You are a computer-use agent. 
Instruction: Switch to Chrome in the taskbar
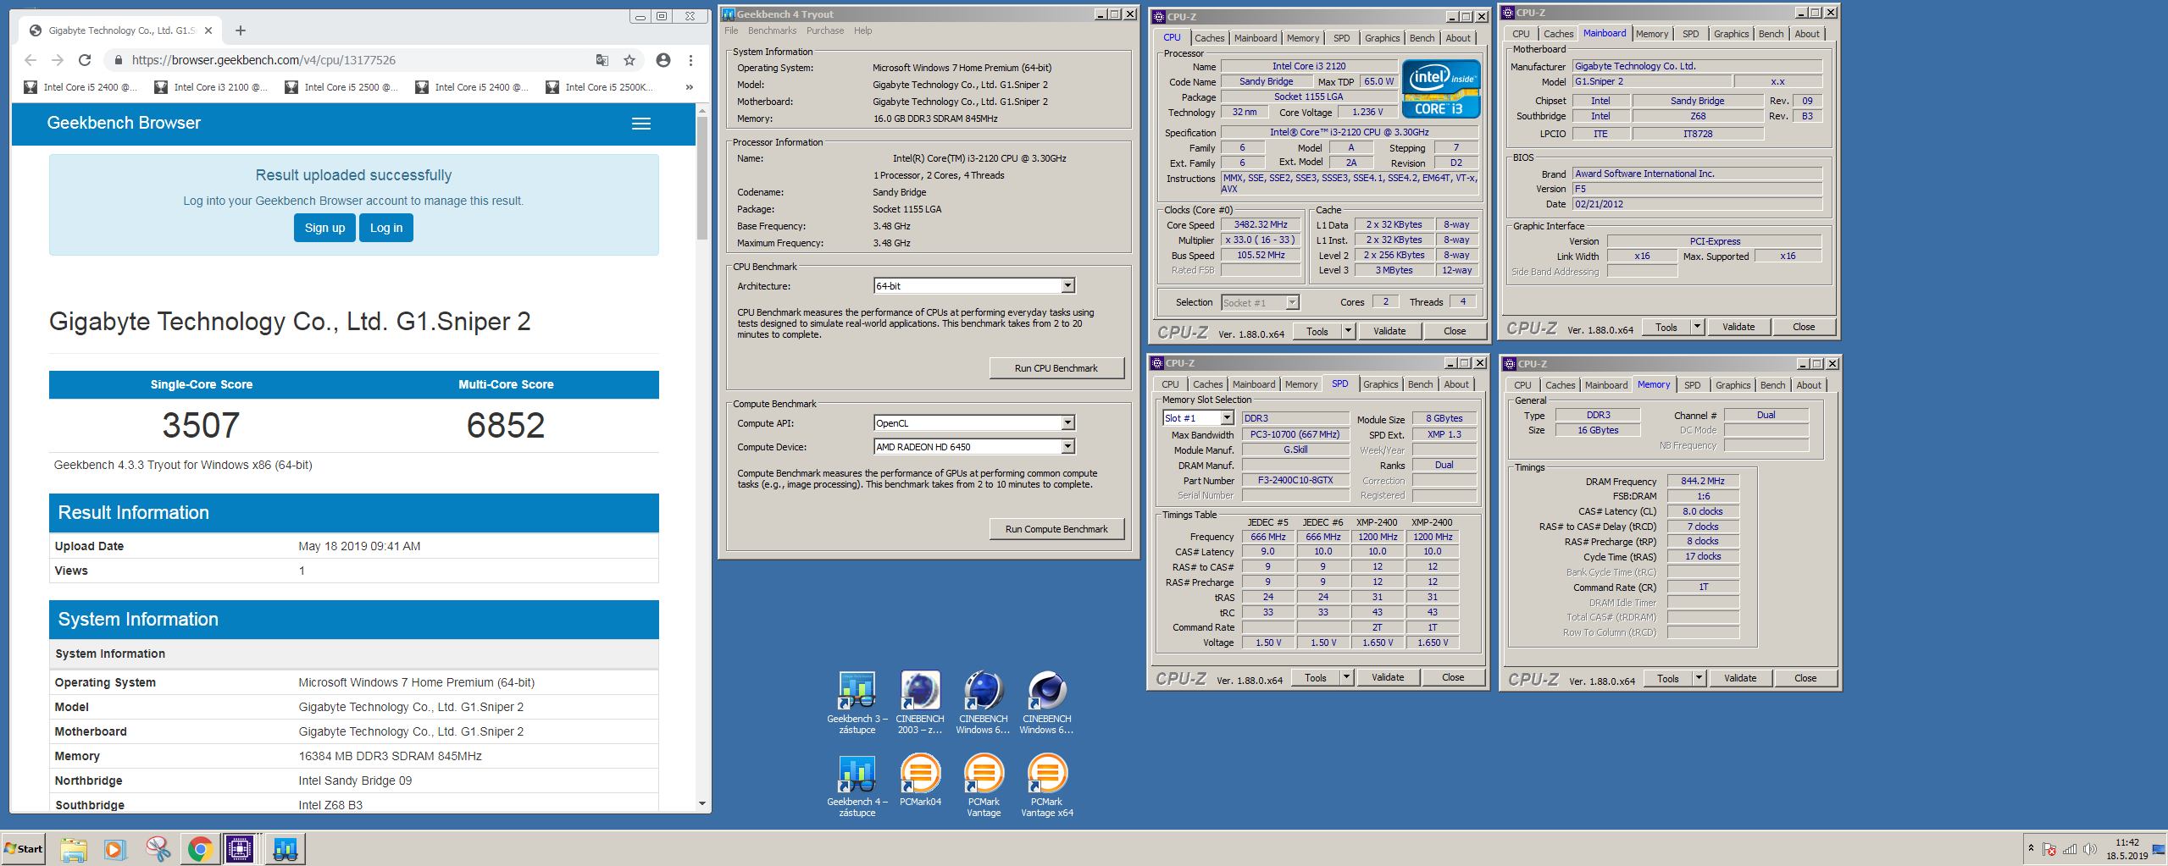click(x=200, y=849)
